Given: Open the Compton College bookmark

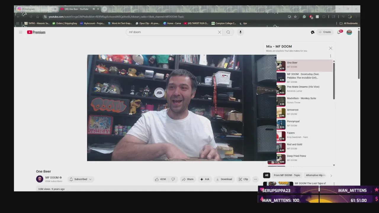Looking at the screenshot, I should (x=224, y=23).
